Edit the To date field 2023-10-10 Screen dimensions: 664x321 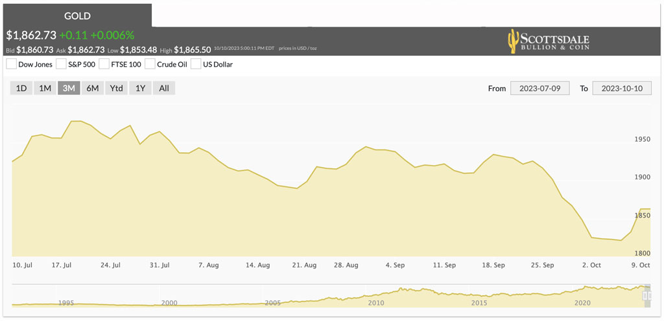(x=622, y=89)
